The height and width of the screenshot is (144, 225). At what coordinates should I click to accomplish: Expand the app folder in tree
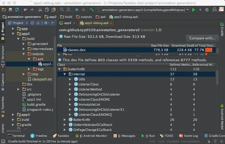click(x=13, y=29)
